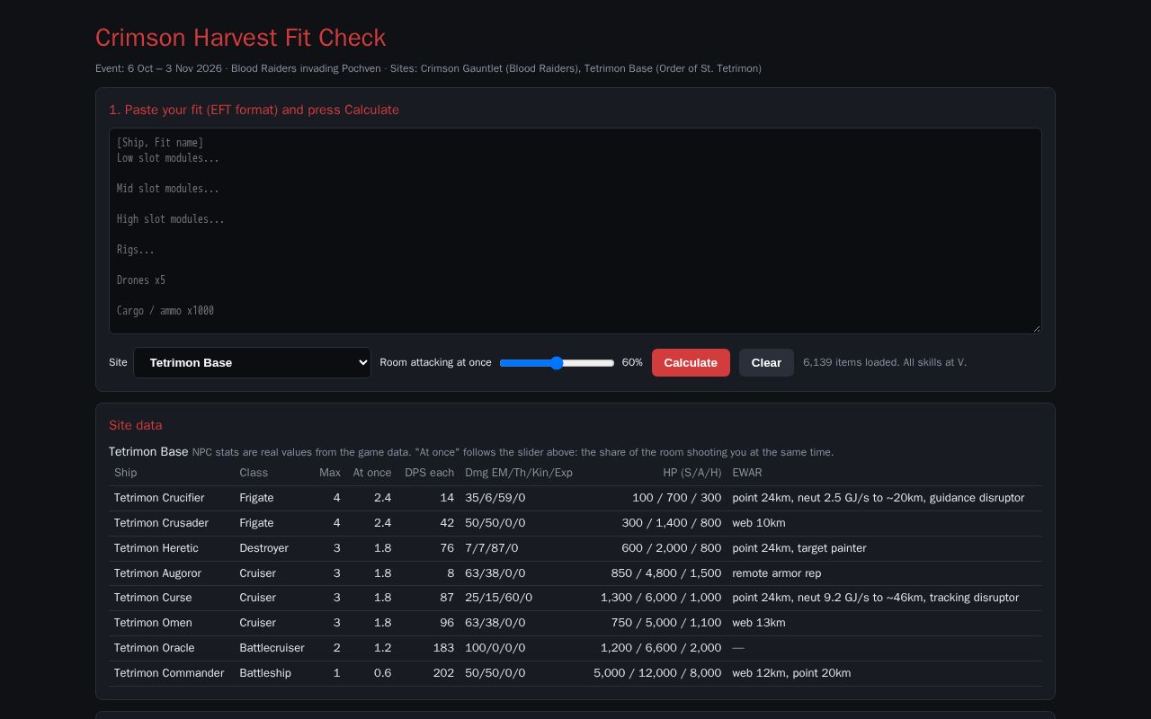Click the Site data section heading
The height and width of the screenshot is (719, 1151).
coord(136,425)
